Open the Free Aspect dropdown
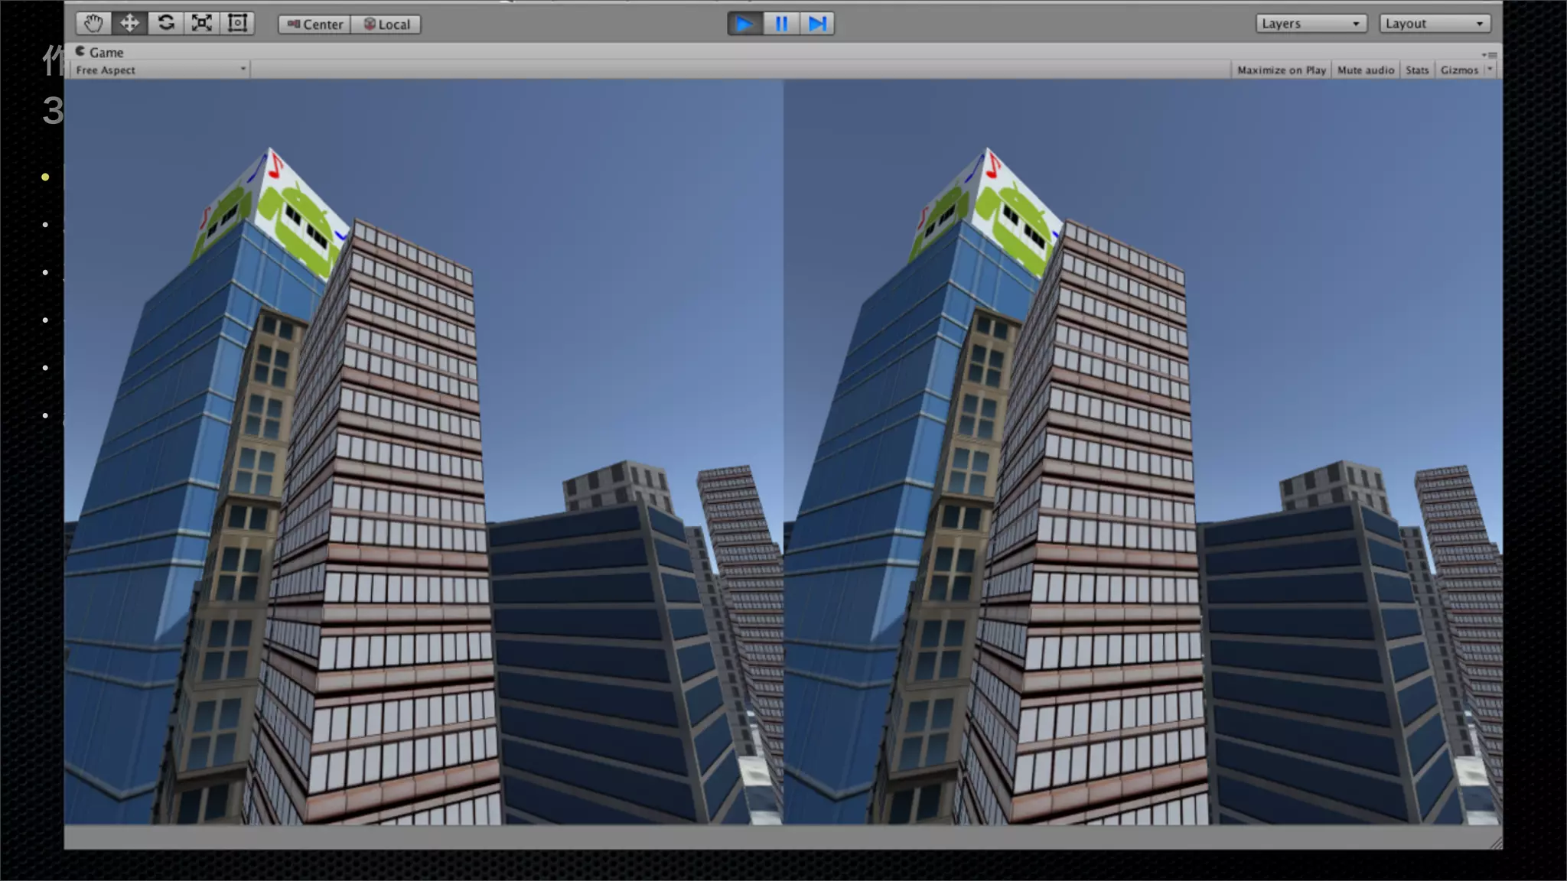Screen dimensions: 1567x881 (x=161, y=70)
